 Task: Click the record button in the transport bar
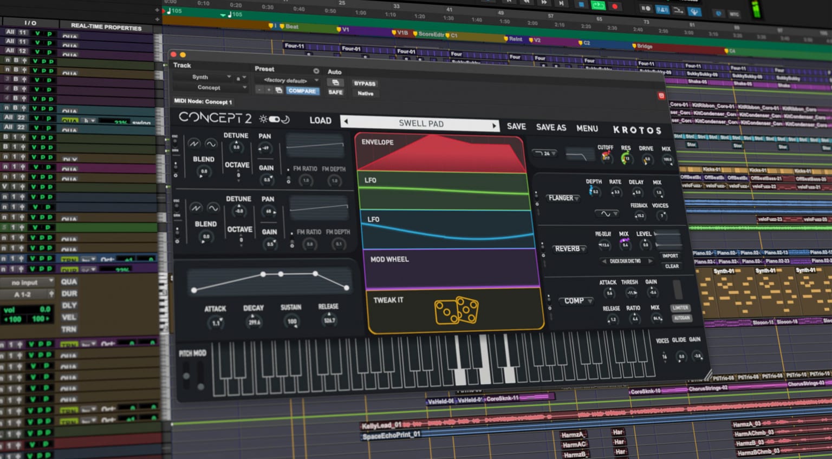[x=615, y=6]
